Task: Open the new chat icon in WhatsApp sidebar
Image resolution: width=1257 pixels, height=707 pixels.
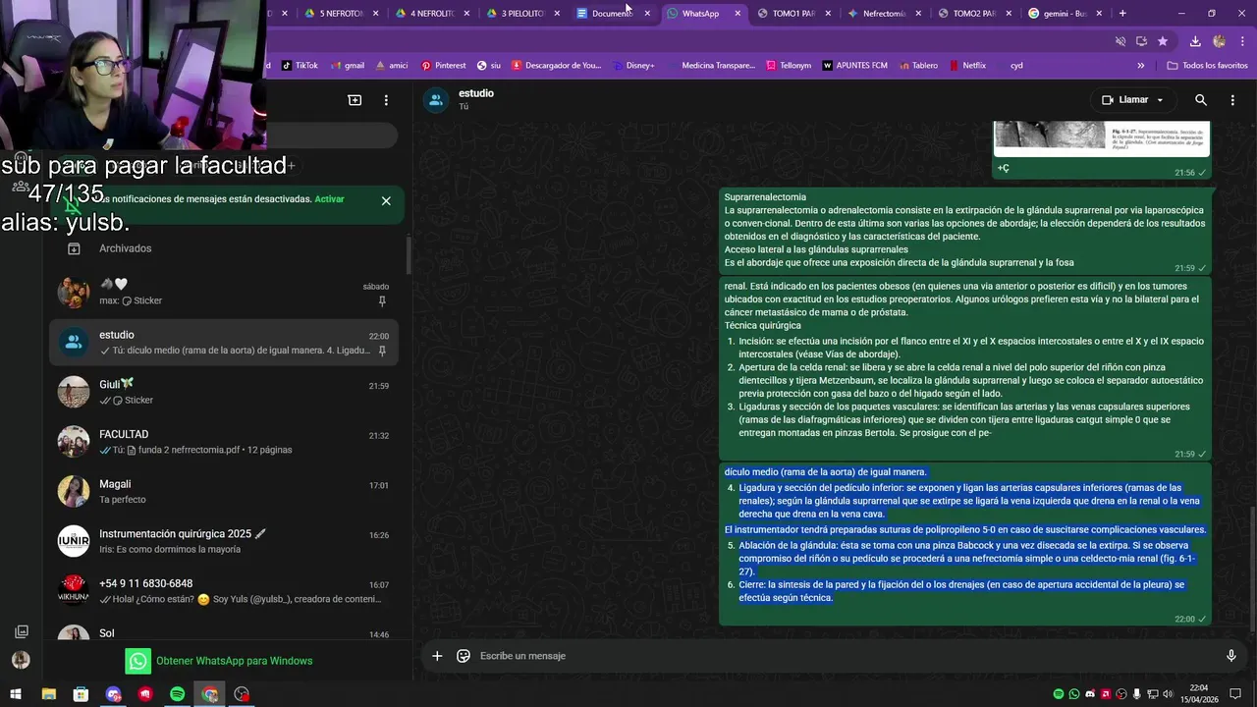Action: tap(355, 100)
